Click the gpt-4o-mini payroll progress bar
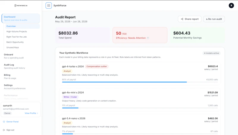The image size is (238, 135). [x=140, y=108]
